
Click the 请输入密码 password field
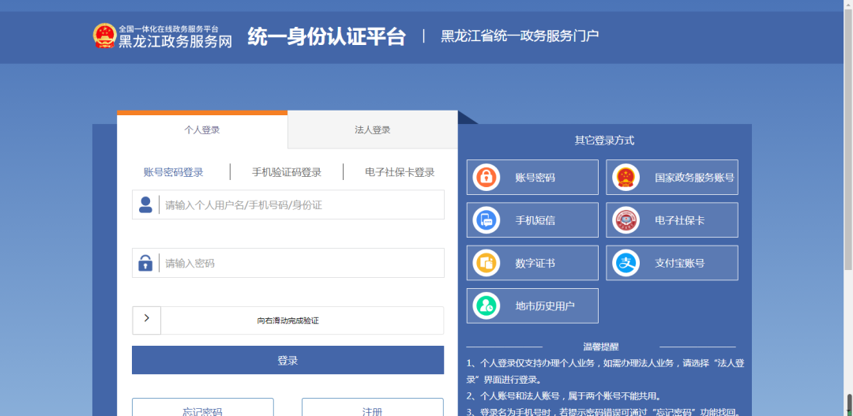287,263
